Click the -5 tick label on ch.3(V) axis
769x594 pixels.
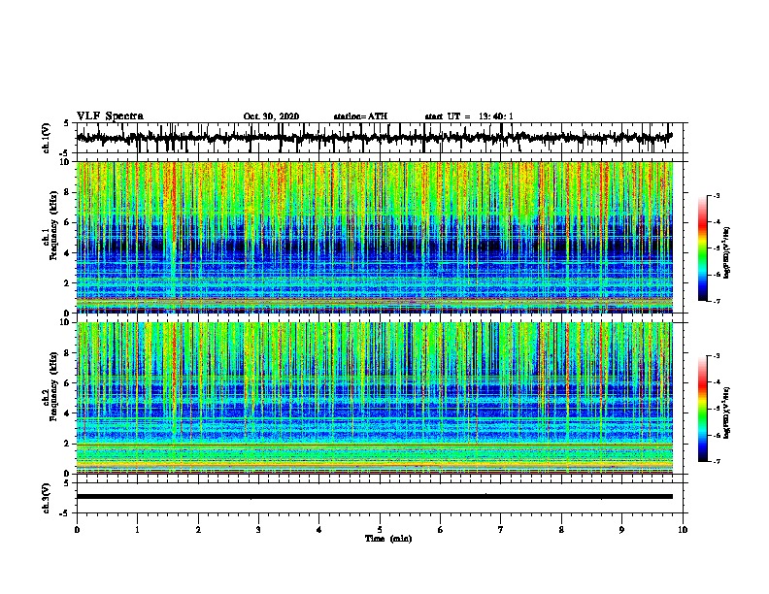coord(65,512)
